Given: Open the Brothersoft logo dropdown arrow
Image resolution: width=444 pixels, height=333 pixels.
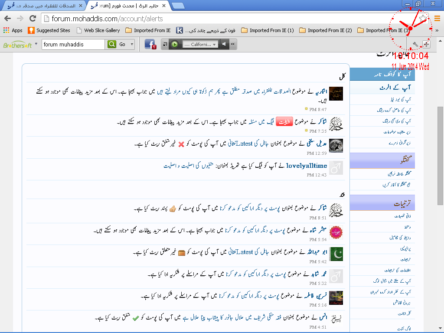Looking at the screenshot, I should [36, 44].
